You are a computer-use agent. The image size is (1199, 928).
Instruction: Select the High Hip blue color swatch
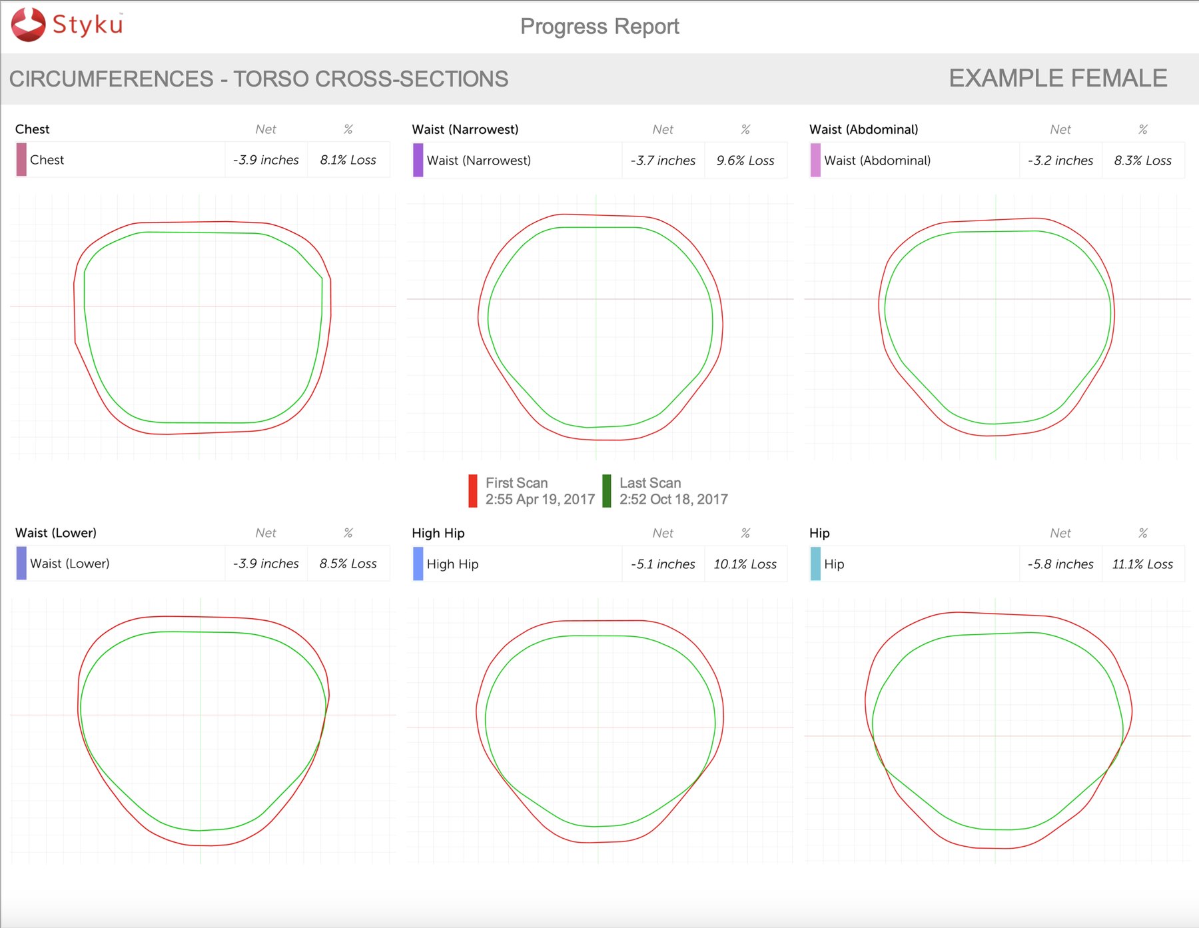coord(418,564)
